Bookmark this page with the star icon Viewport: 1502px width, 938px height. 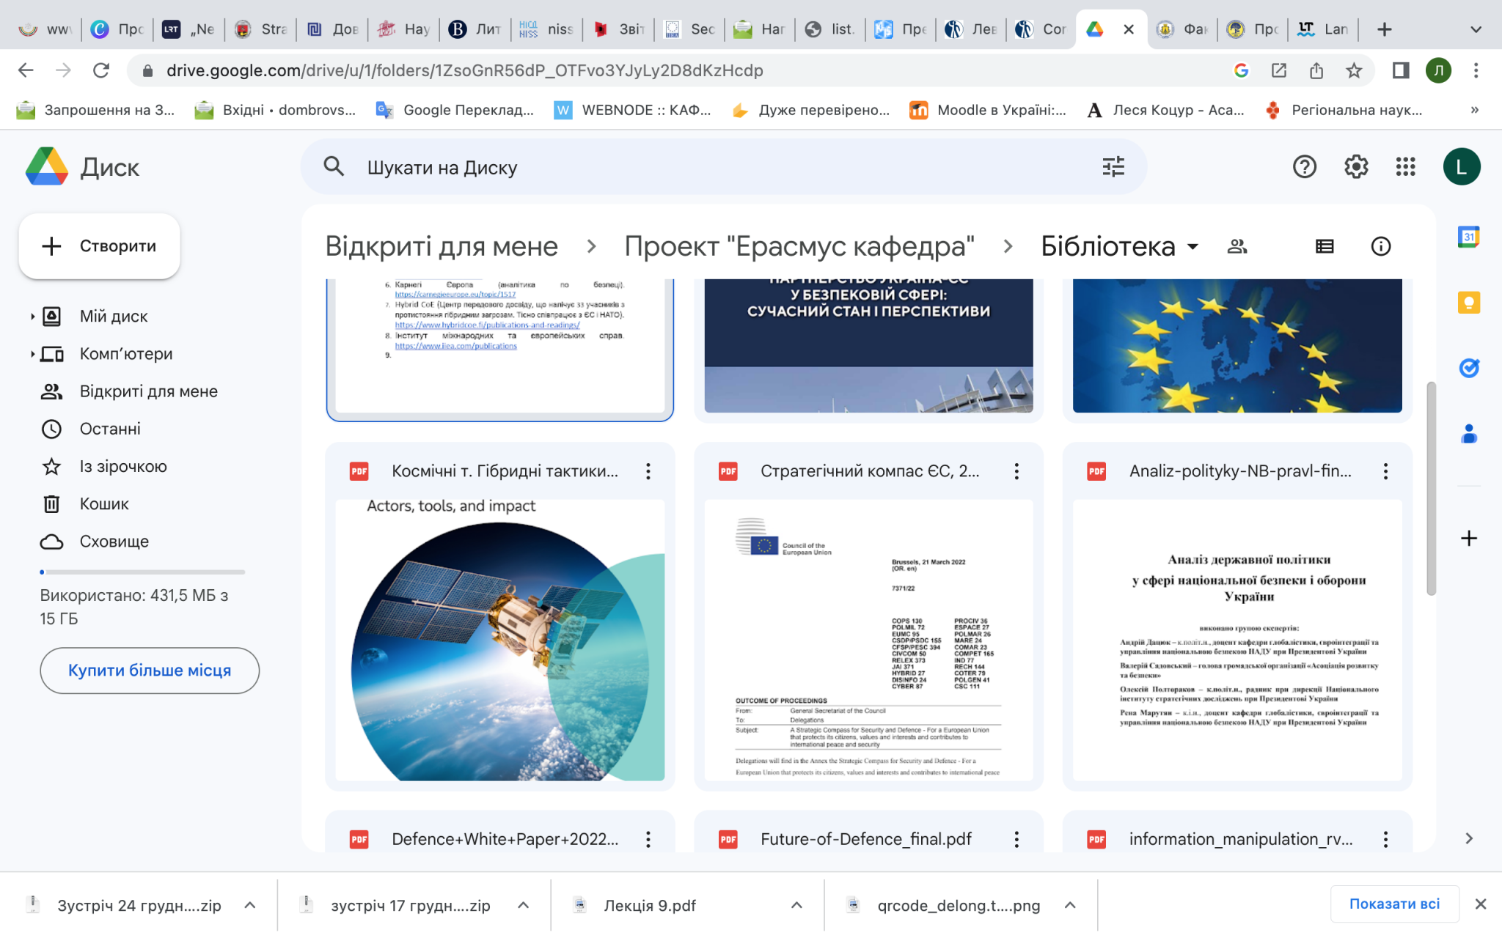click(1354, 70)
